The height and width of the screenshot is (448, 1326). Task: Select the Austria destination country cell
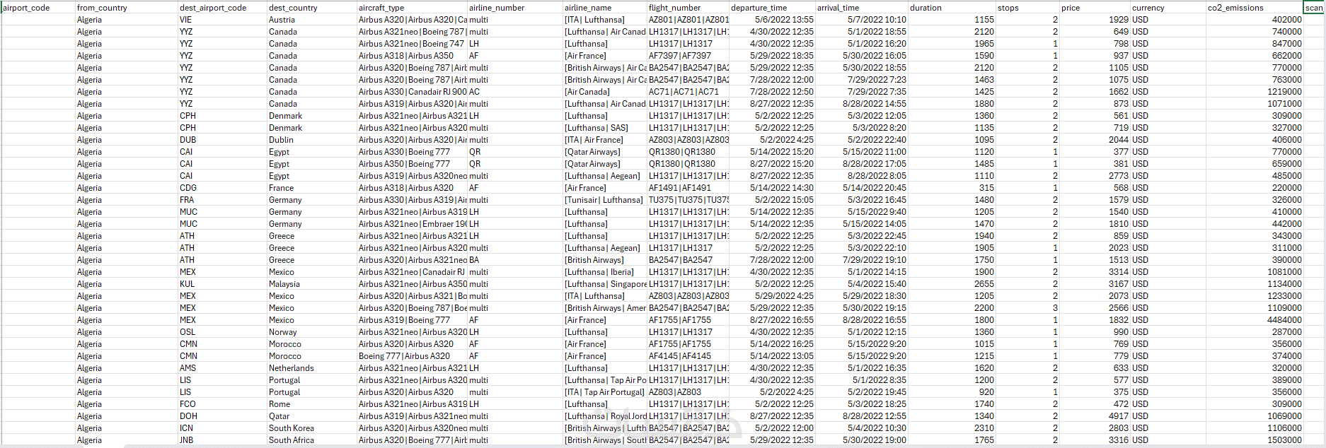pos(312,20)
